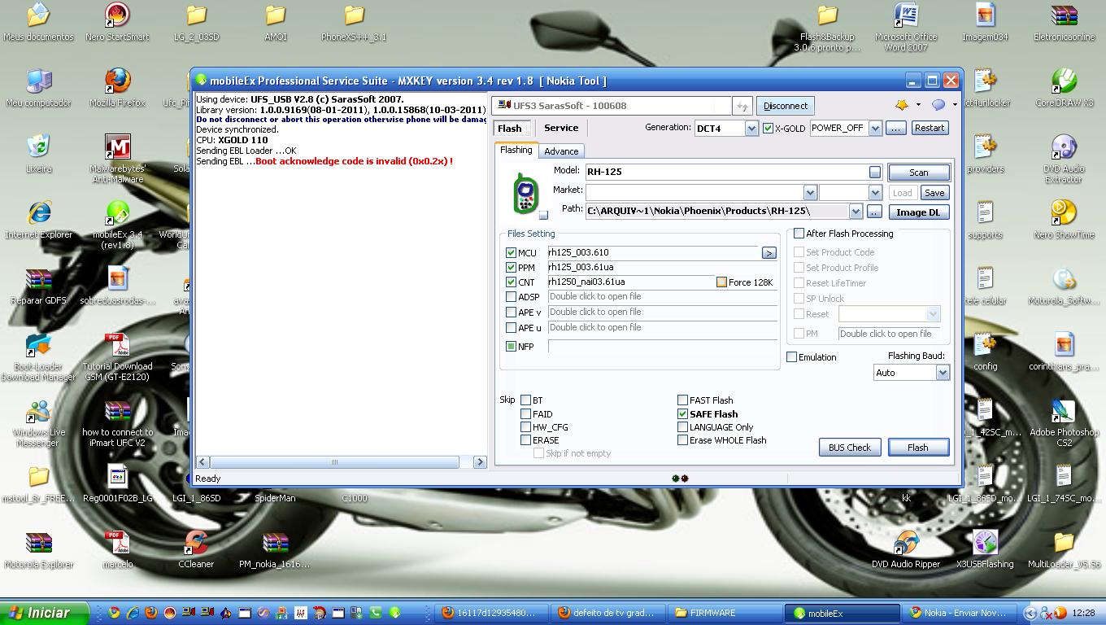Enable After Flash Processing checkbox
This screenshot has height=625, width=1106.
799,234
